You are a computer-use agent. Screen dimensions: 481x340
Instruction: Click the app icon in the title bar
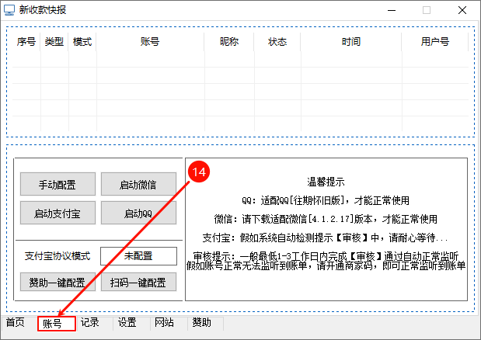(9, 11)
